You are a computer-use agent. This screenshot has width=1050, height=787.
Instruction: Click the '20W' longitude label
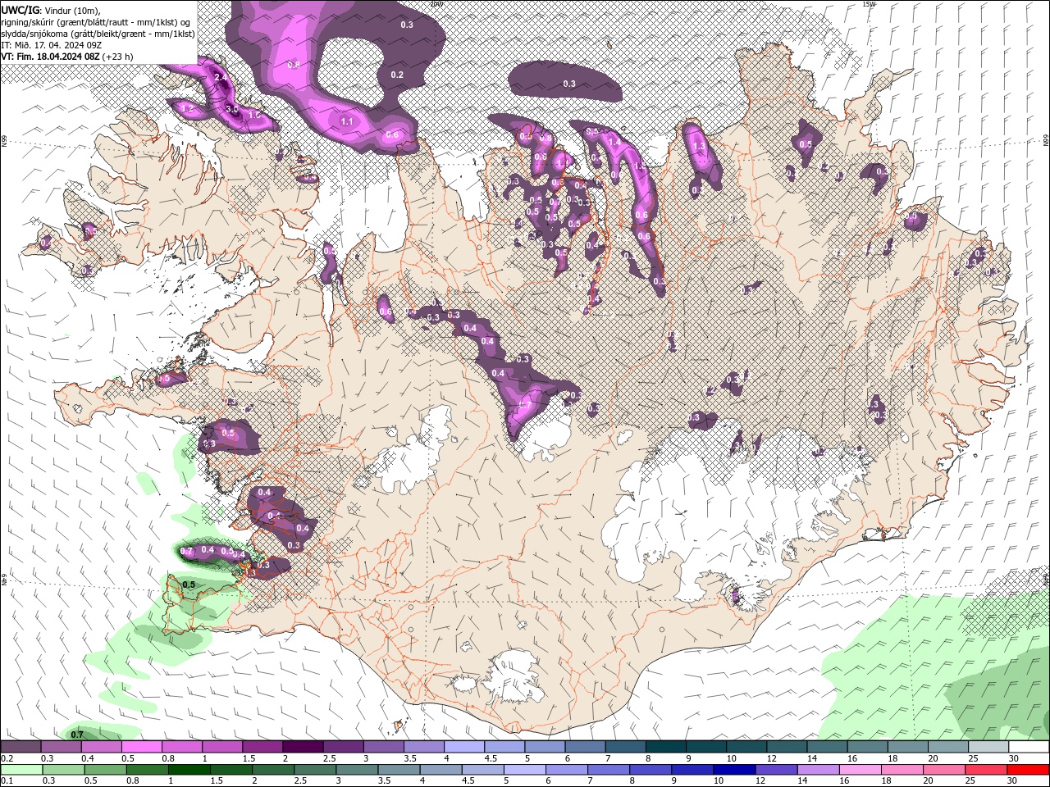[436, 4]
